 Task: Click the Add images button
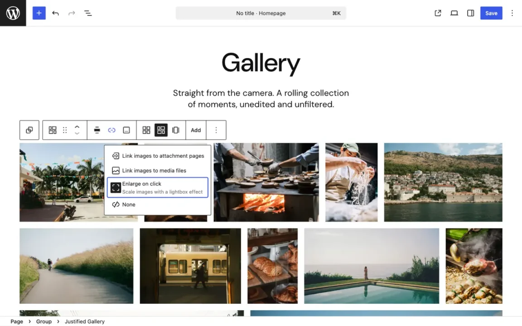196,130
